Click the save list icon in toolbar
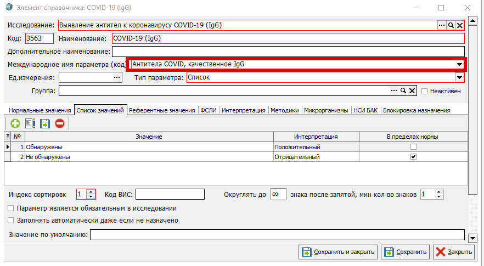The height and width of the screenshot is (266, 484). 45,123
